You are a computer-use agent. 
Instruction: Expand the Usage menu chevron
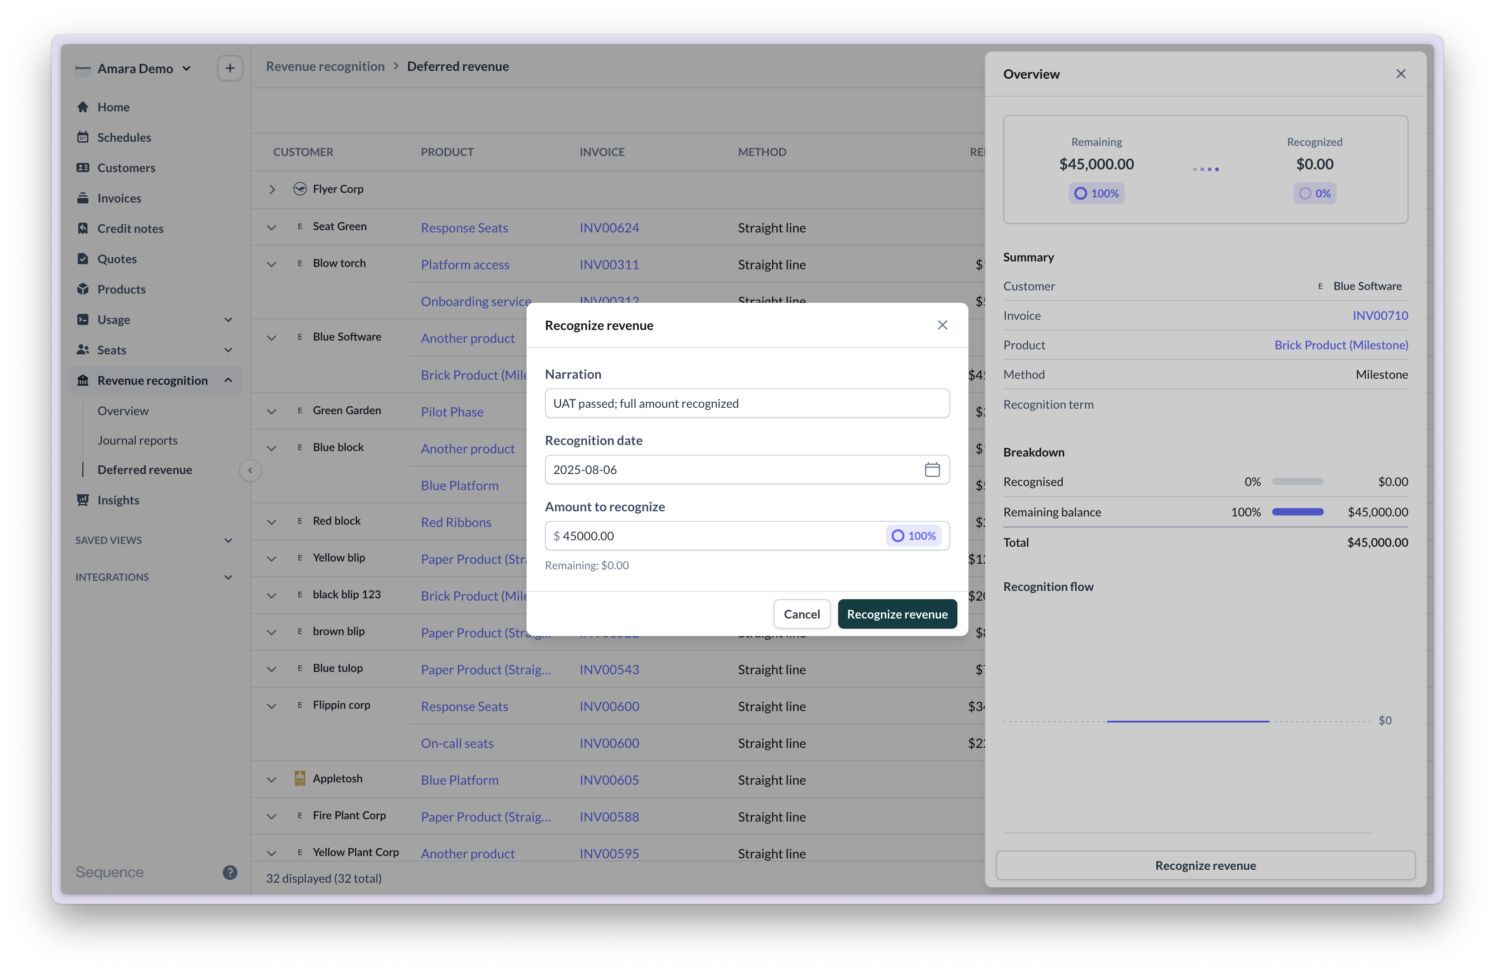click(229, 319)
